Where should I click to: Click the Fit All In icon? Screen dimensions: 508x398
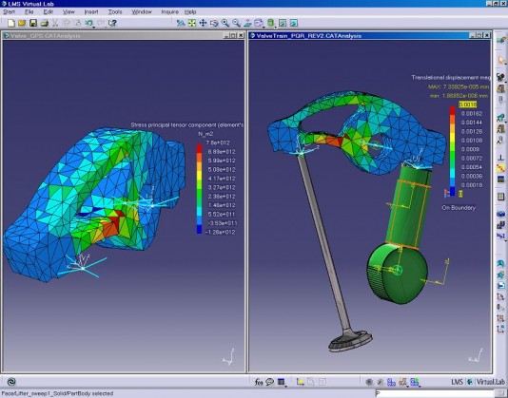pyautogui.click(x=192, y=23)
